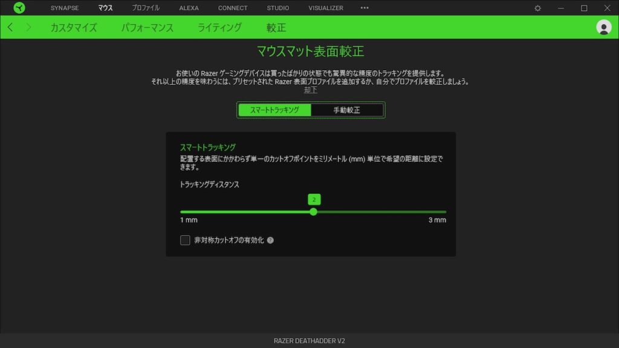Click the tracking distance slider handle

pos(314,212)
